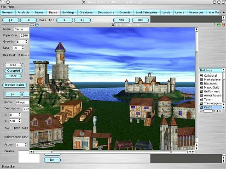The width and height of the screenshot is (226, 169).
Task: Jump to first base with |< button
Action: pyautogui.click(x=11, y=20)
